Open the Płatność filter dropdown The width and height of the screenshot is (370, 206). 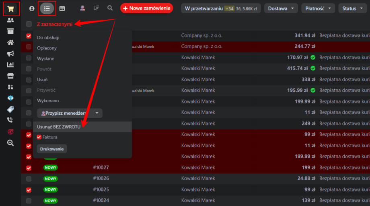(x=319, y=8)
